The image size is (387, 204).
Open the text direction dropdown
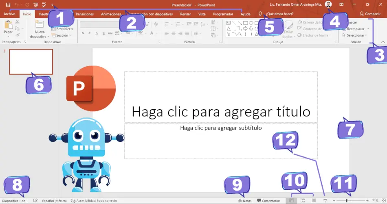214,22
